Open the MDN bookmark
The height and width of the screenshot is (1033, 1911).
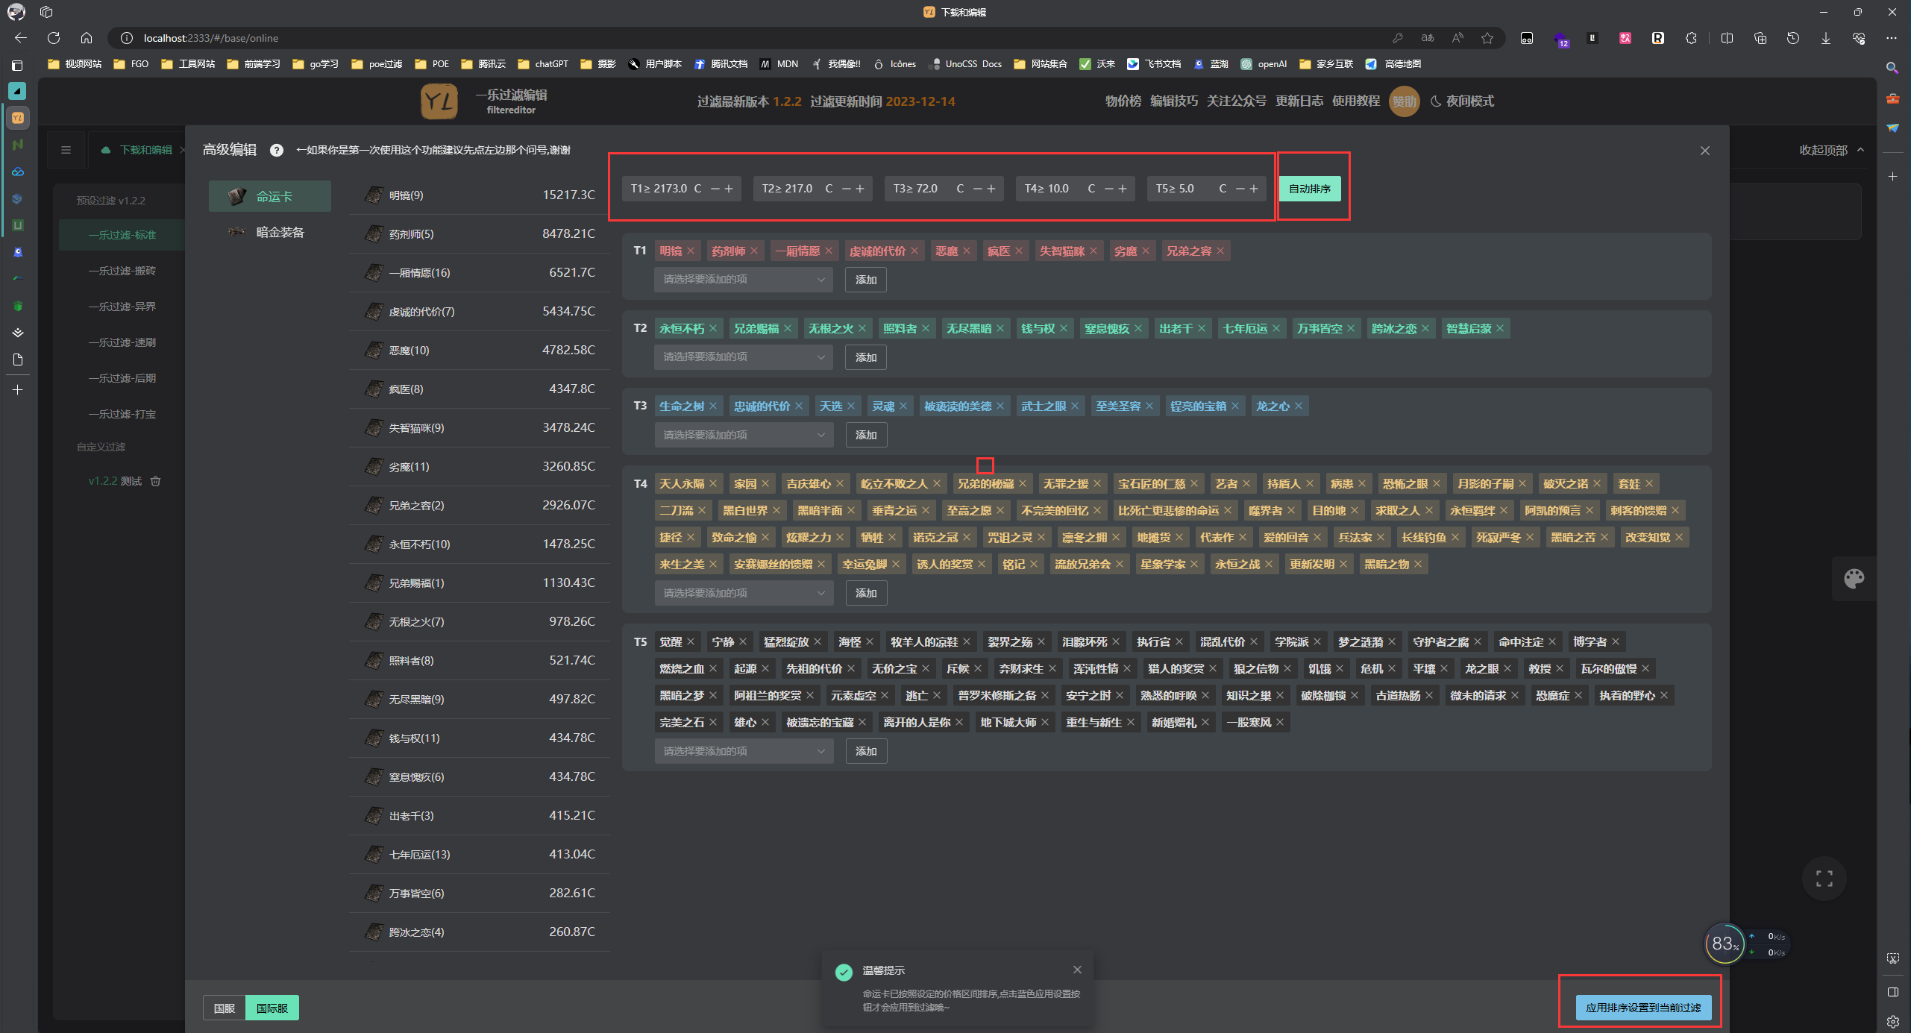(779, 64)
